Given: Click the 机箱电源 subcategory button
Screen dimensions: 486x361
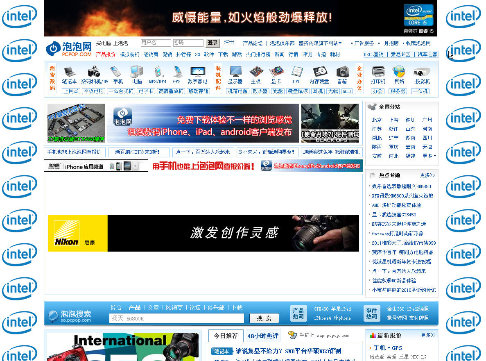Looking at the screenshot, I should [x=238, y=91].
